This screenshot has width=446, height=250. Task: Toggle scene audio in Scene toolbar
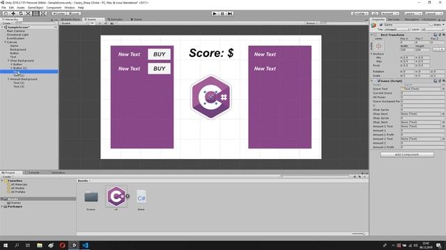coord(106,23)
